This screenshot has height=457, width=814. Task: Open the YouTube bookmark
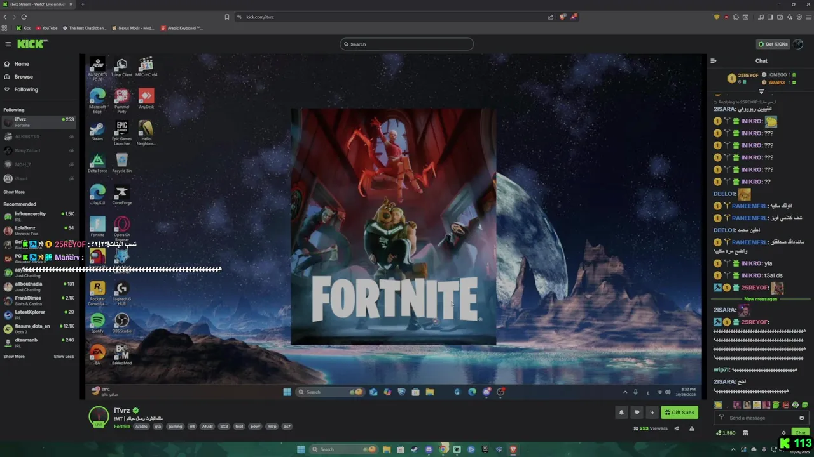pyautogui.click(x=47, y=28)
